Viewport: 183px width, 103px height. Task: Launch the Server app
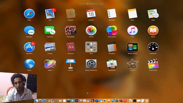tap(29, 64)
